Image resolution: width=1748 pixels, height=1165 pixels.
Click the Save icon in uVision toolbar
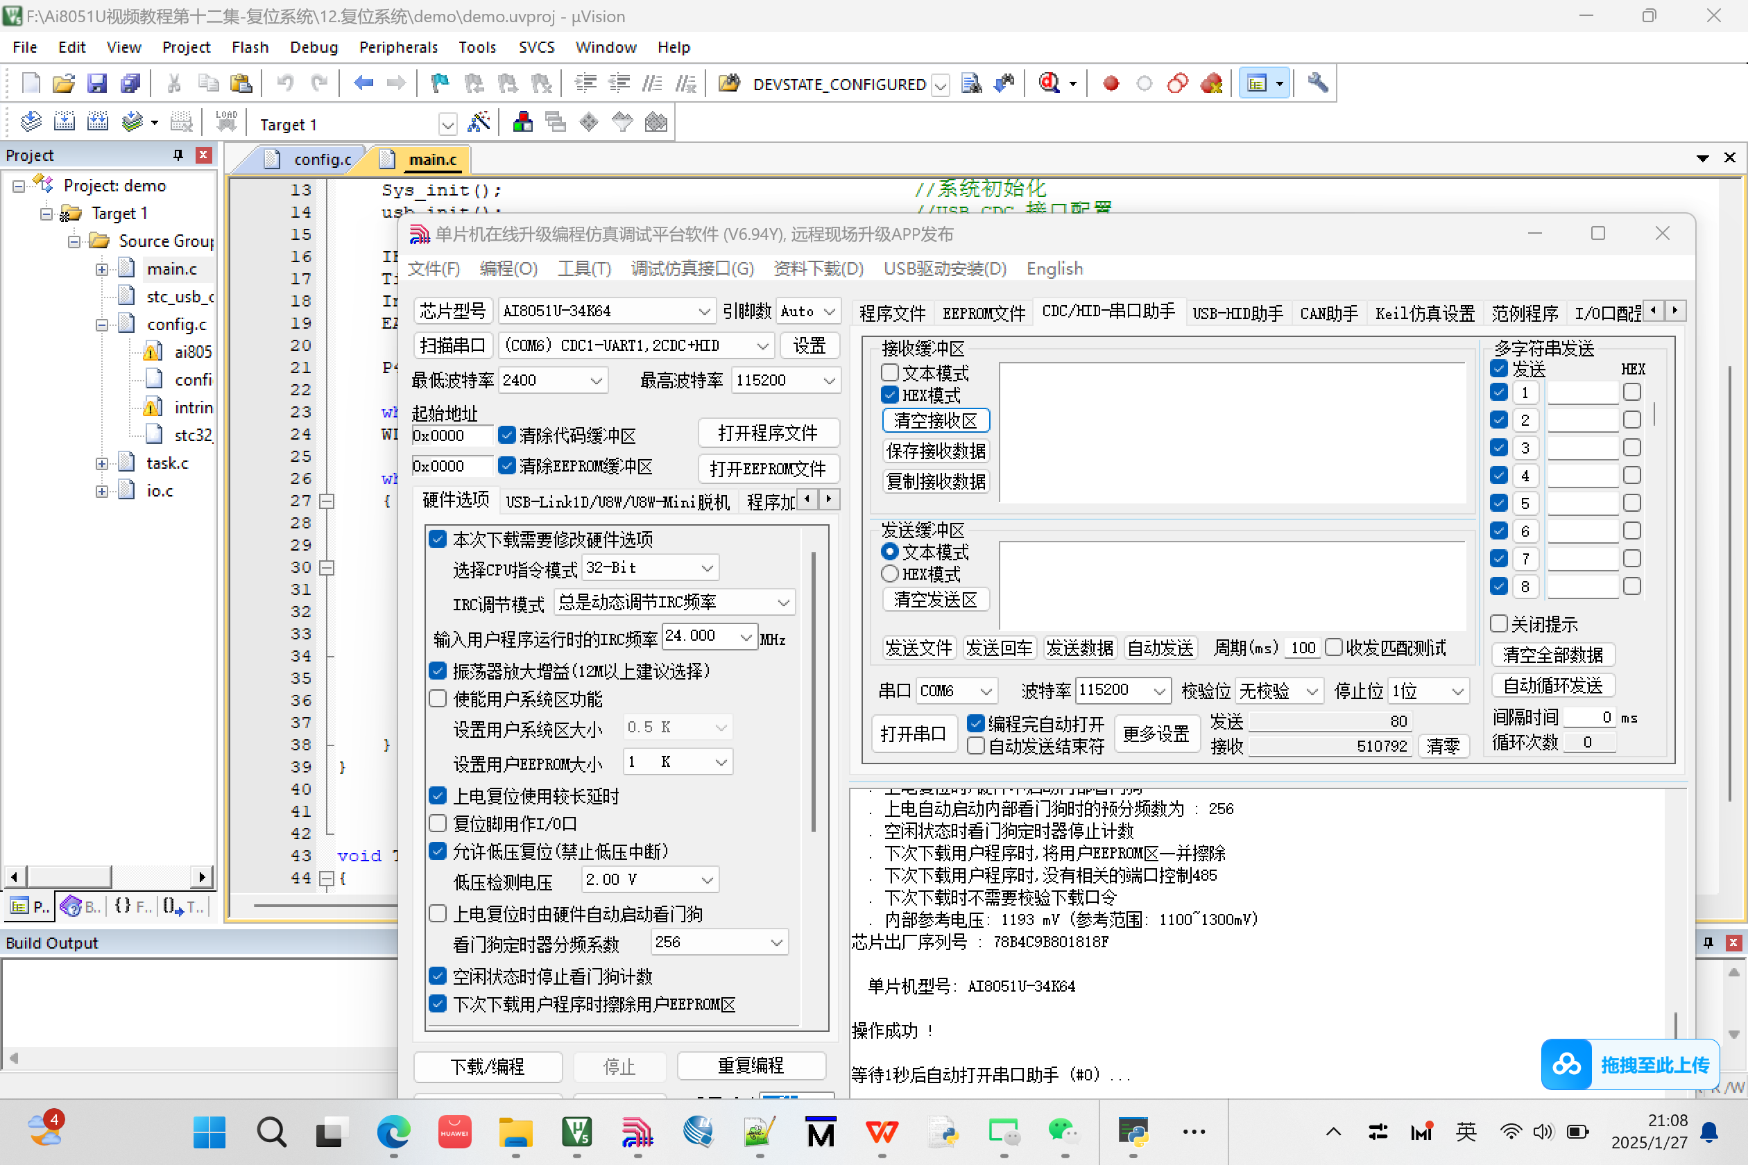[x=97, y=83]
